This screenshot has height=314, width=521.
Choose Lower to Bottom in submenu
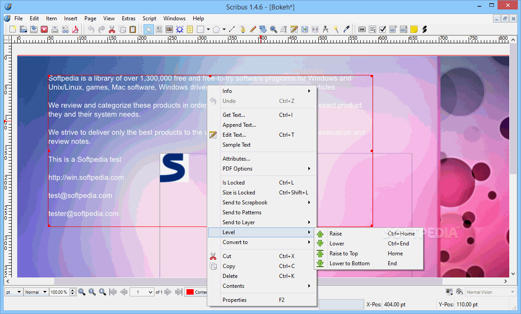point(368,263)
